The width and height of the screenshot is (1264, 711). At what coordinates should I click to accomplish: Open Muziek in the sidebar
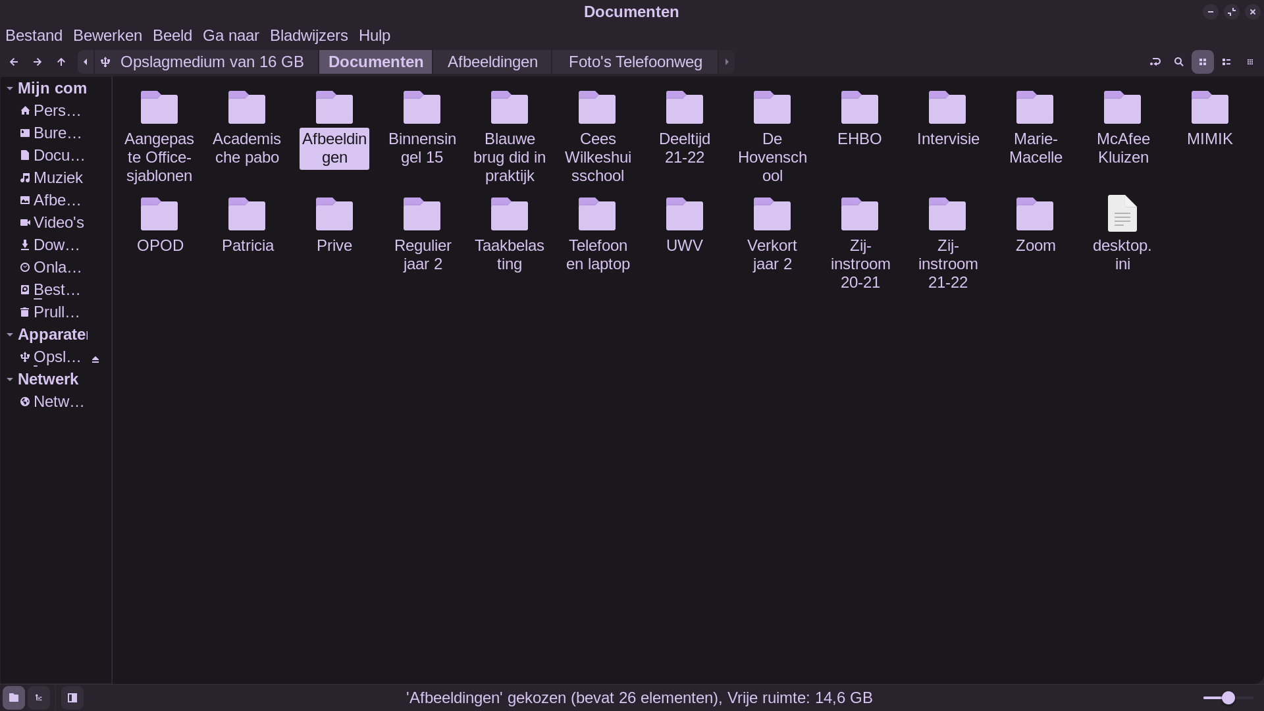tap(57, 178)
